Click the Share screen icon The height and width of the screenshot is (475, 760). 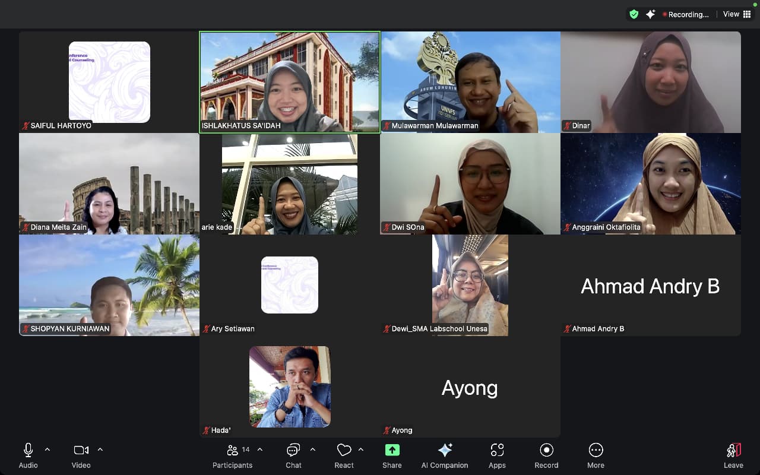point(392,455)
